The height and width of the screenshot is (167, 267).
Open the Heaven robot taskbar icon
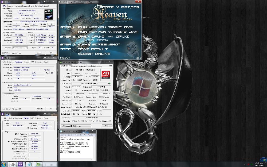click(x=13, y=164)
